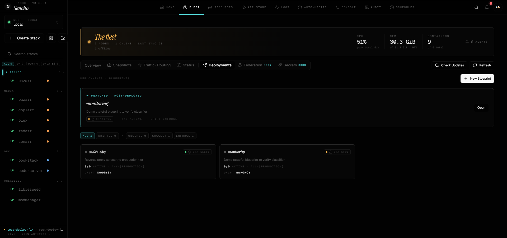Focus the Search stacks field
The image size is (507, 238).
tap(34, 54)
